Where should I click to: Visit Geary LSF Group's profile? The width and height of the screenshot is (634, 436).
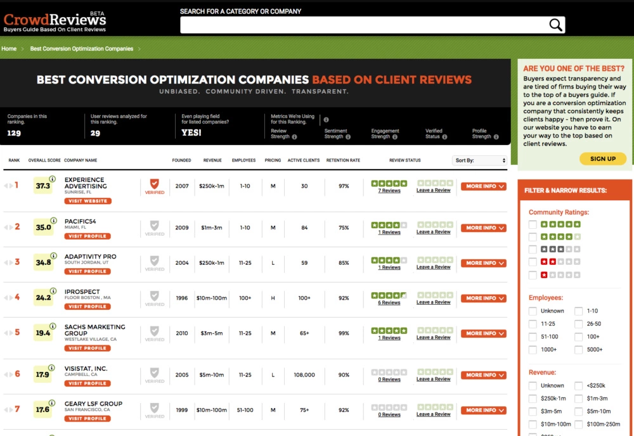click(87, 418)
